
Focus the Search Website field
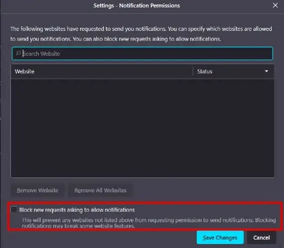pyautogui.click(x=142, y=54)
